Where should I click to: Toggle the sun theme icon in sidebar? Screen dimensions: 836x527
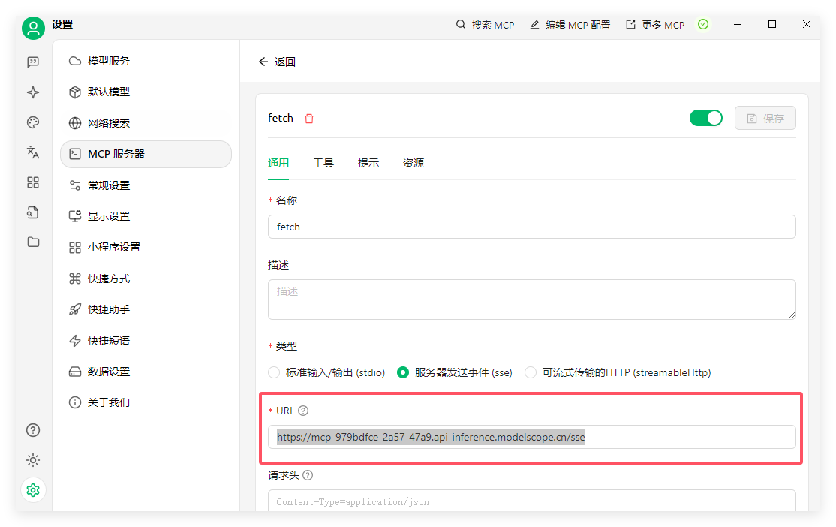click(x=33, y=460)
